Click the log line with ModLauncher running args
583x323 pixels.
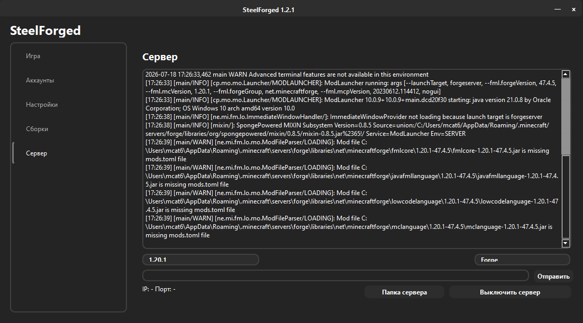tap(351, 87)
